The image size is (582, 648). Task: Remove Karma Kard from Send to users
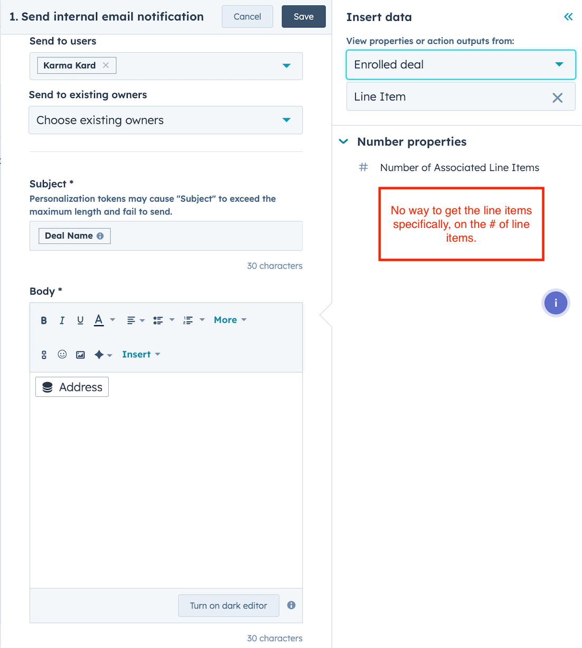pos(106,65)
